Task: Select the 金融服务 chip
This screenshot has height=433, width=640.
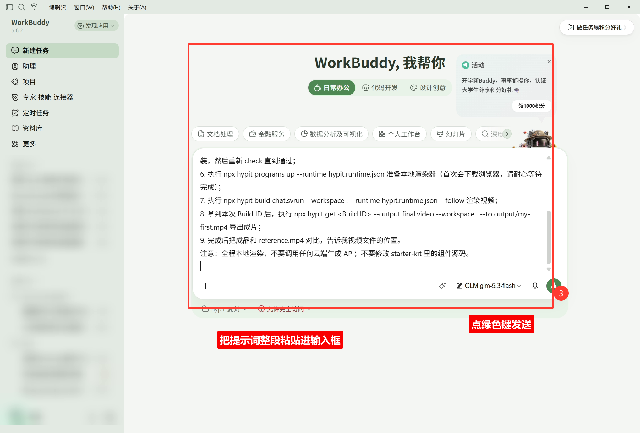Action: pos(267,134)
